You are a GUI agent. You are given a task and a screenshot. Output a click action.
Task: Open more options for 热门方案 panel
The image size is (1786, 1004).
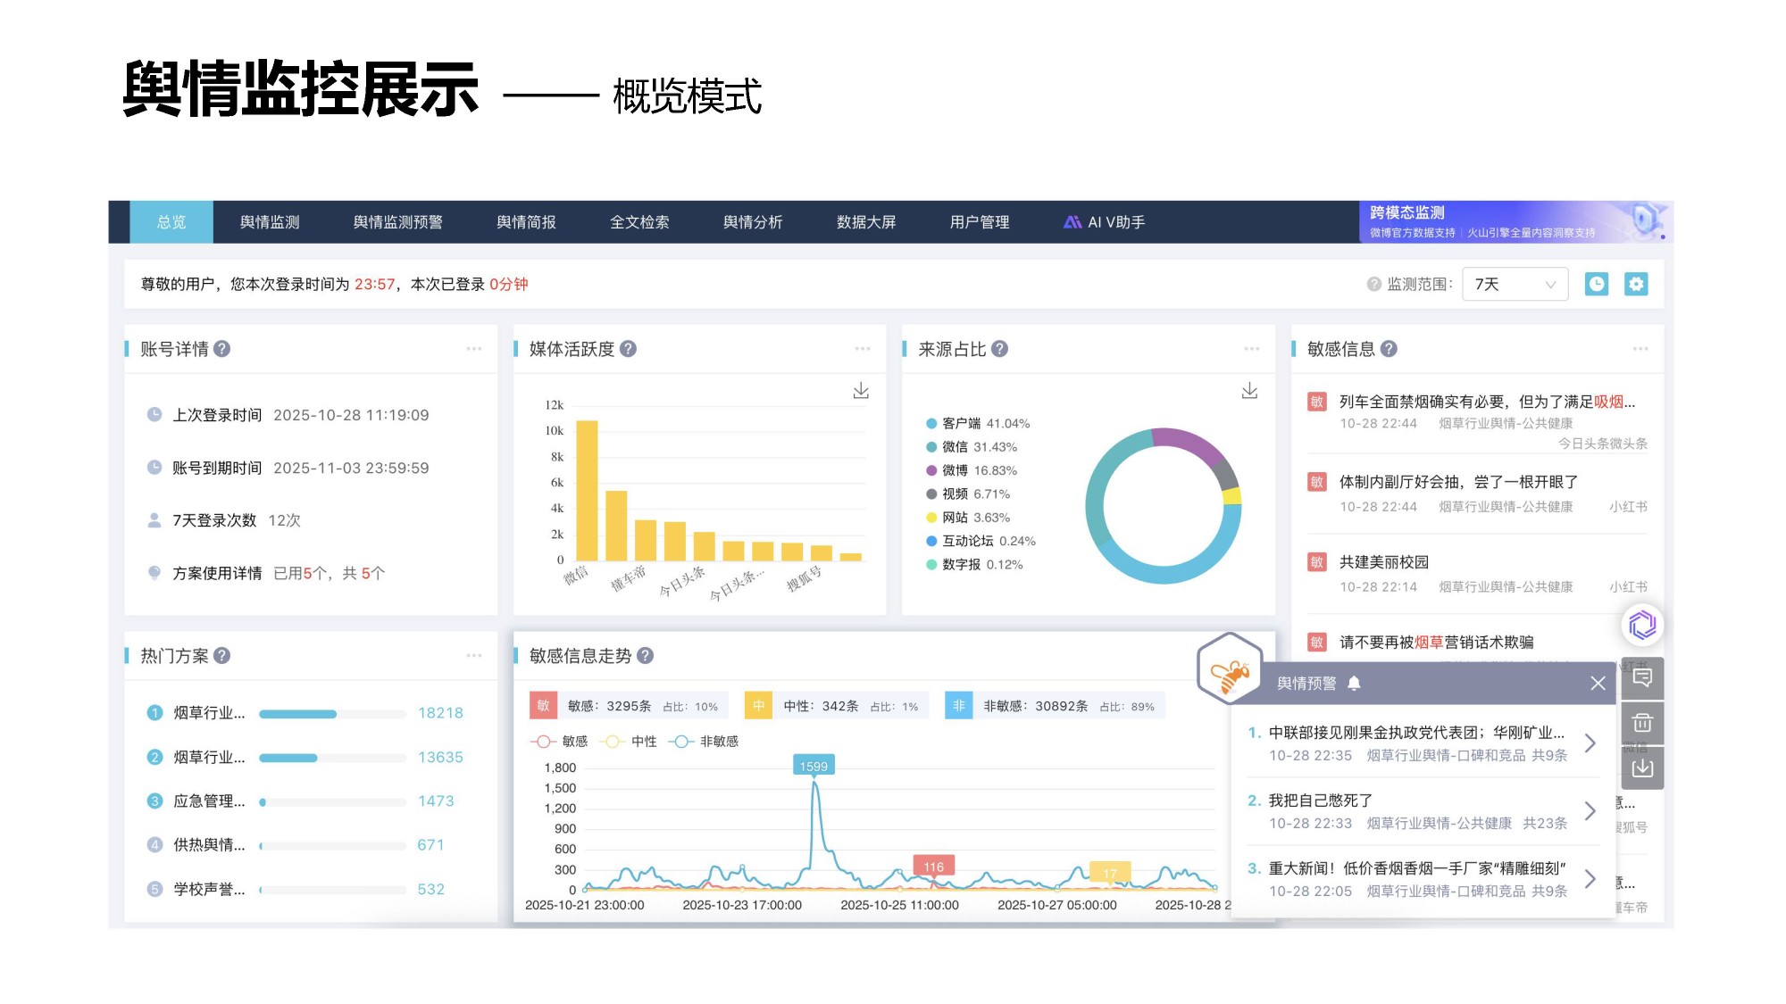[x=473, y=656]
